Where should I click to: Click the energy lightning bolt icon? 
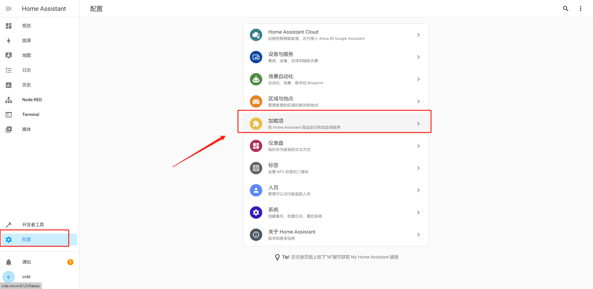(x=9, y=41)
